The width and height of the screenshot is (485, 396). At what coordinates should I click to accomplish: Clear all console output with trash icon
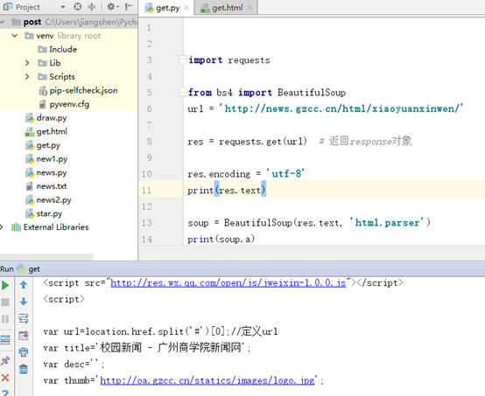click(24, 369)
